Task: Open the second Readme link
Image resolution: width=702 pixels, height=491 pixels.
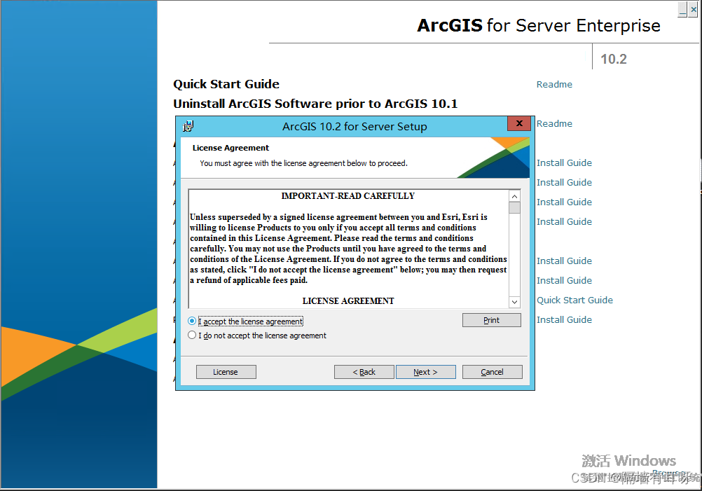Action: point(554,123)
